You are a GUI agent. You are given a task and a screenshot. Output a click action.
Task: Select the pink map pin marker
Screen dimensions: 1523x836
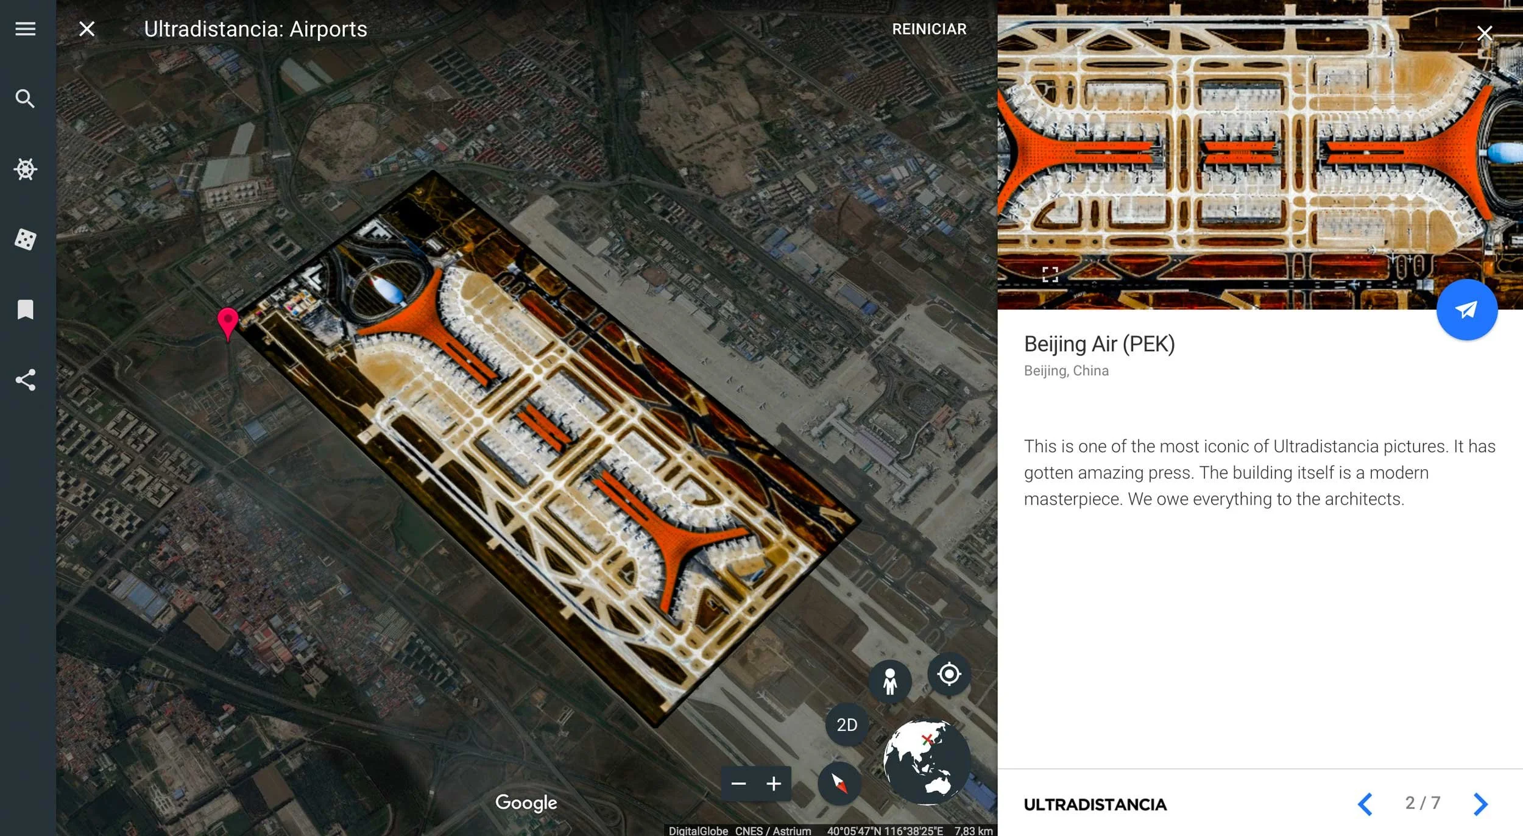tap(228, 323)
